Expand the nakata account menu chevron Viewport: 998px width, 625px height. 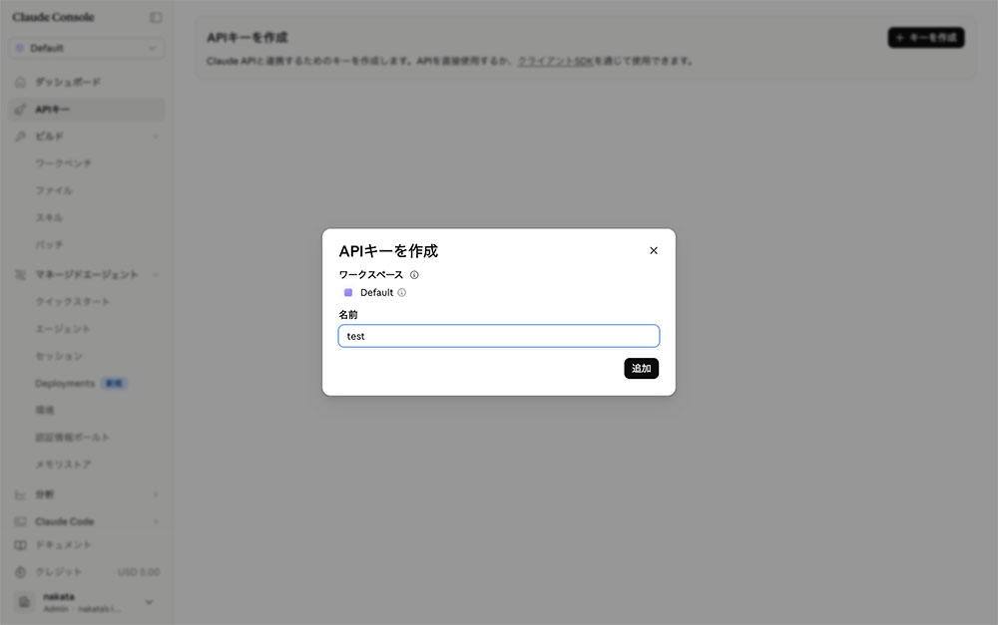point(149,602)
